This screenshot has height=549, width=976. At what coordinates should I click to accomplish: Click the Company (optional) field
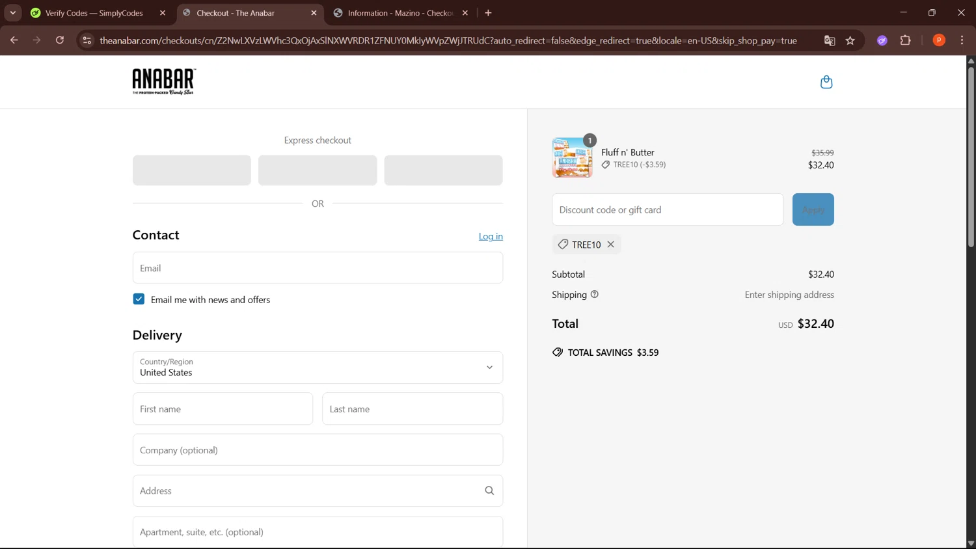tap(318, 450)
